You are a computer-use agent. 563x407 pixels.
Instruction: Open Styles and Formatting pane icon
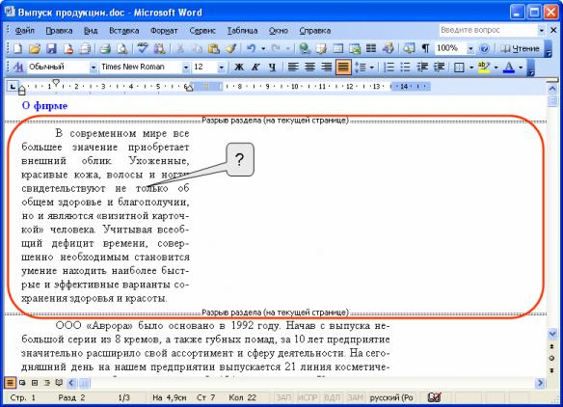[17, 67]
